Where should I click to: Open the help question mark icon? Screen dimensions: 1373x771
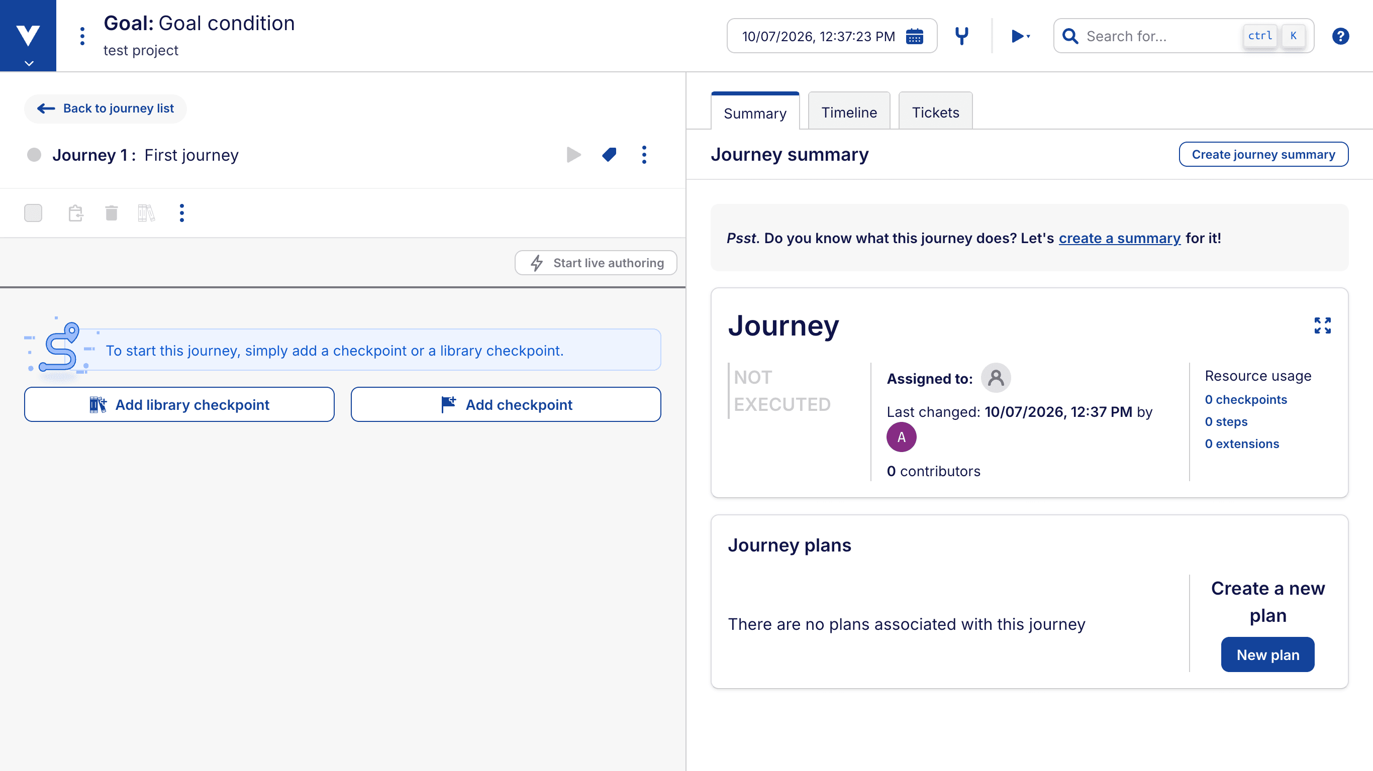[1340, 36]
